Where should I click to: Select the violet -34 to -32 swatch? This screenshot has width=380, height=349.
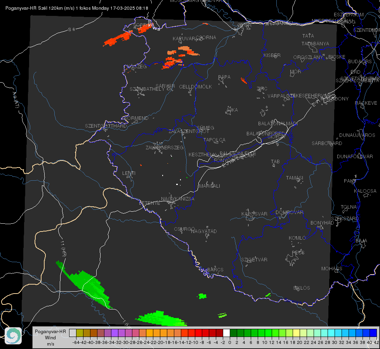pos(115,333)
